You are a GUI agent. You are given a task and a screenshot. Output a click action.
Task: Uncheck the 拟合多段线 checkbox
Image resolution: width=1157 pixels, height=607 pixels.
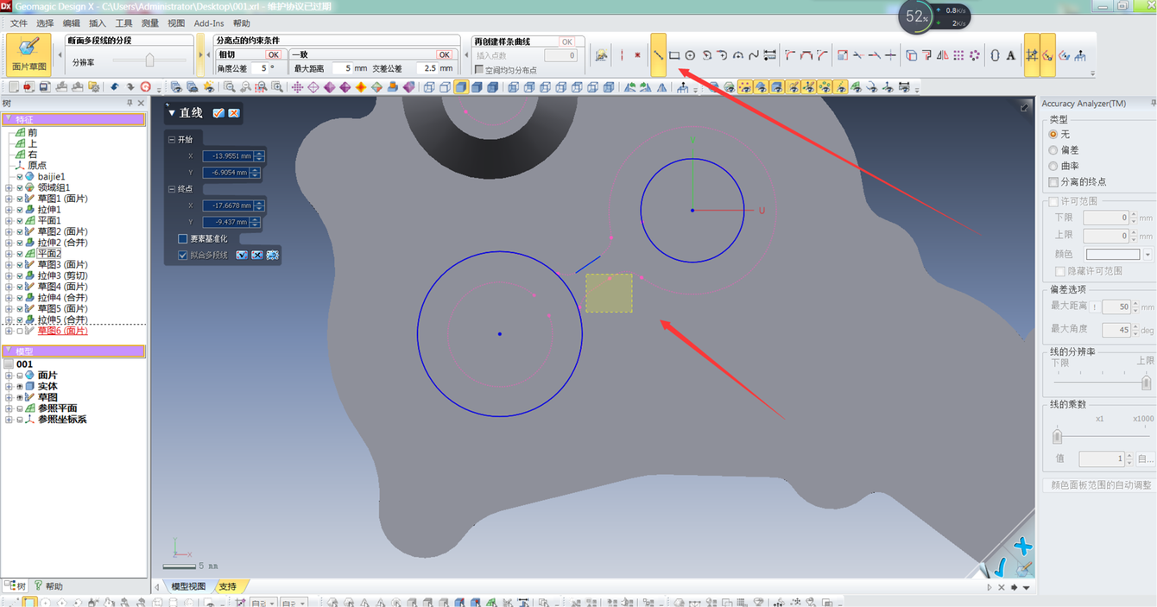[x=183, y=256]
